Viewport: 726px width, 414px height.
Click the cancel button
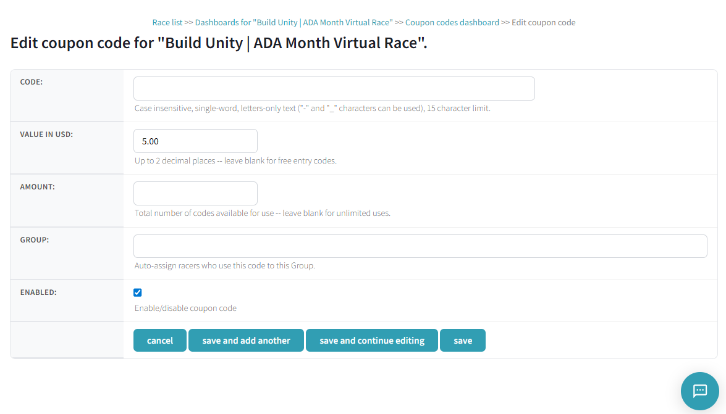point(159,340)
